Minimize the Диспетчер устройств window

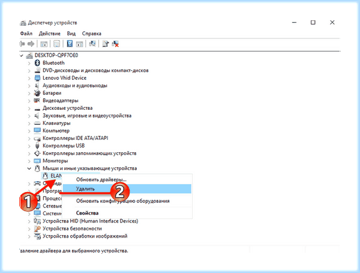[x=294, y=23]
